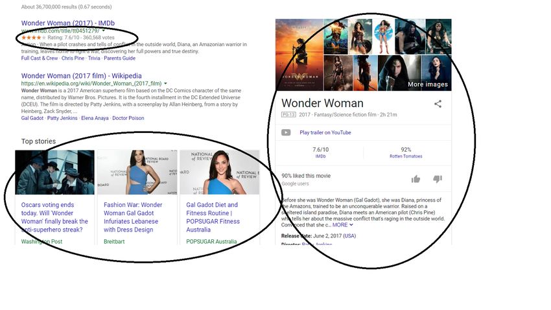Click More images on poster grid

pyautogui.click(x=428, y=84)
